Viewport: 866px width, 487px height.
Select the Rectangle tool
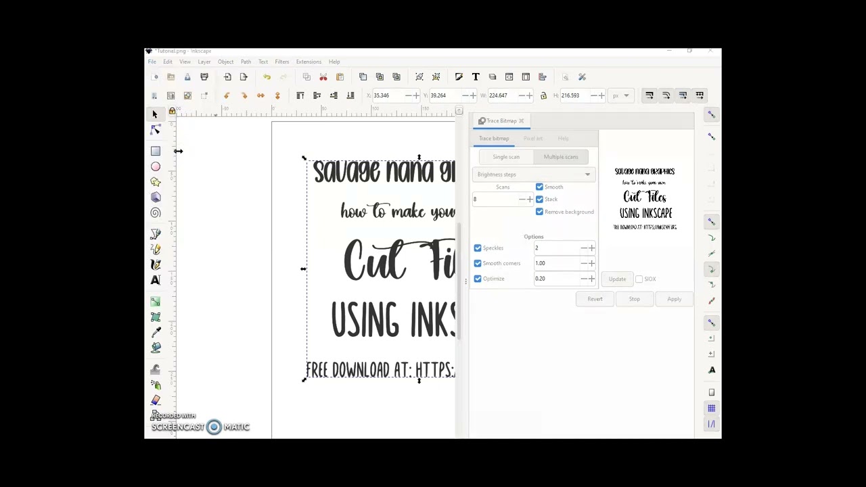(x=156, y=151)
